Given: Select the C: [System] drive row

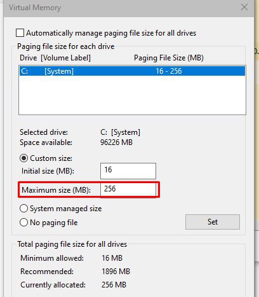Looking at the screenshot, I should click(132, 71).
